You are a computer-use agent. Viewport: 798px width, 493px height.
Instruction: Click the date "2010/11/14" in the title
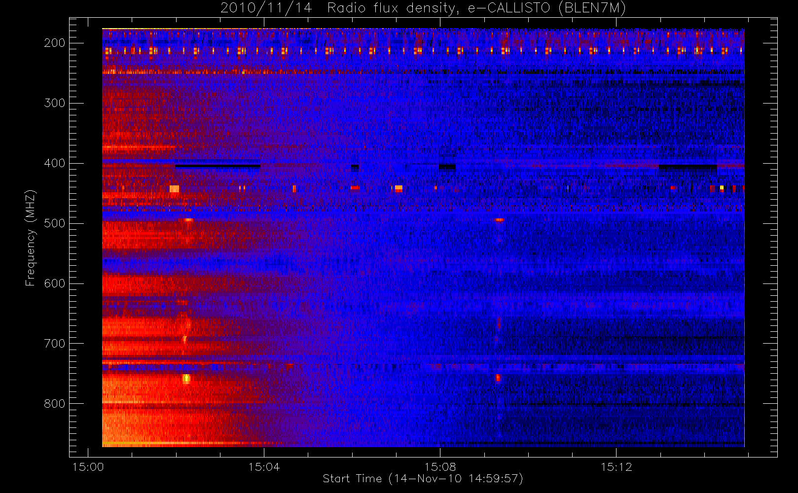[266, 8]
